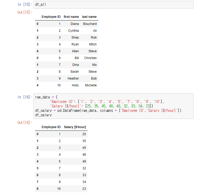
Task: Click the Out [16] output prompt
Action: pyautogui.click(x=25, y=123)
